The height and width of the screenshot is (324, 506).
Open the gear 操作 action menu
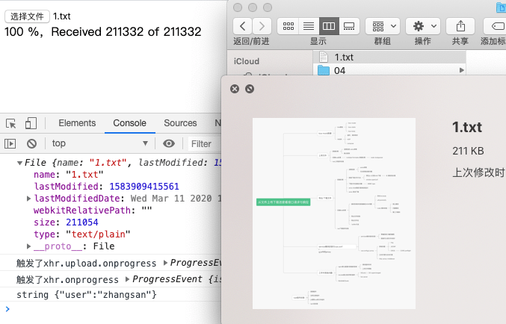423,26
